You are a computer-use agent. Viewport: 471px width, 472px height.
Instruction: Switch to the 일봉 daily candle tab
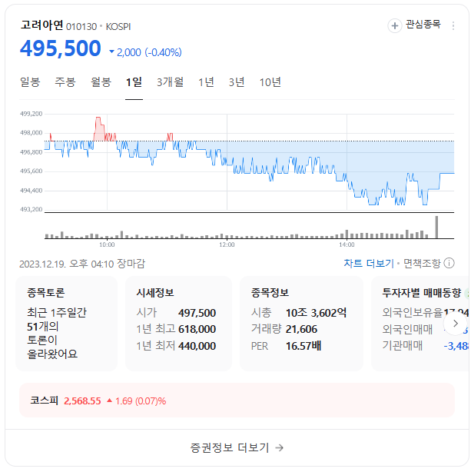(30, 82)
